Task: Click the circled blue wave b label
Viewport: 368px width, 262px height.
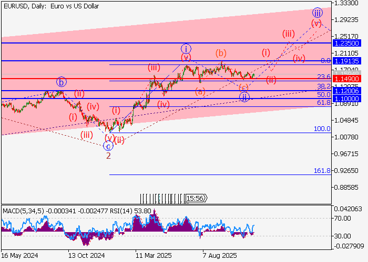Action: [62, 82]
